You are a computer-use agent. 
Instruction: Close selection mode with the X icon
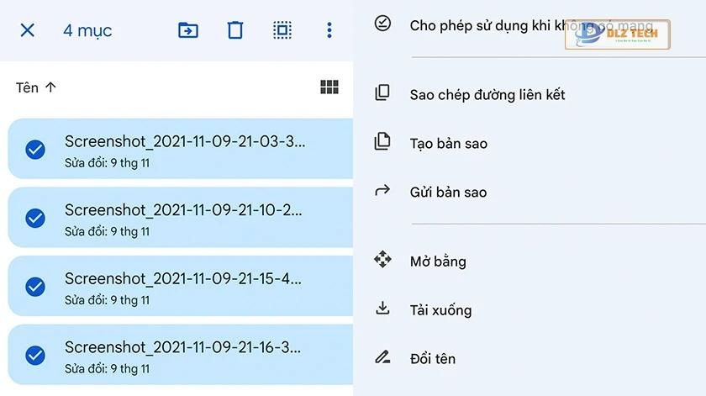click(27, 30)
